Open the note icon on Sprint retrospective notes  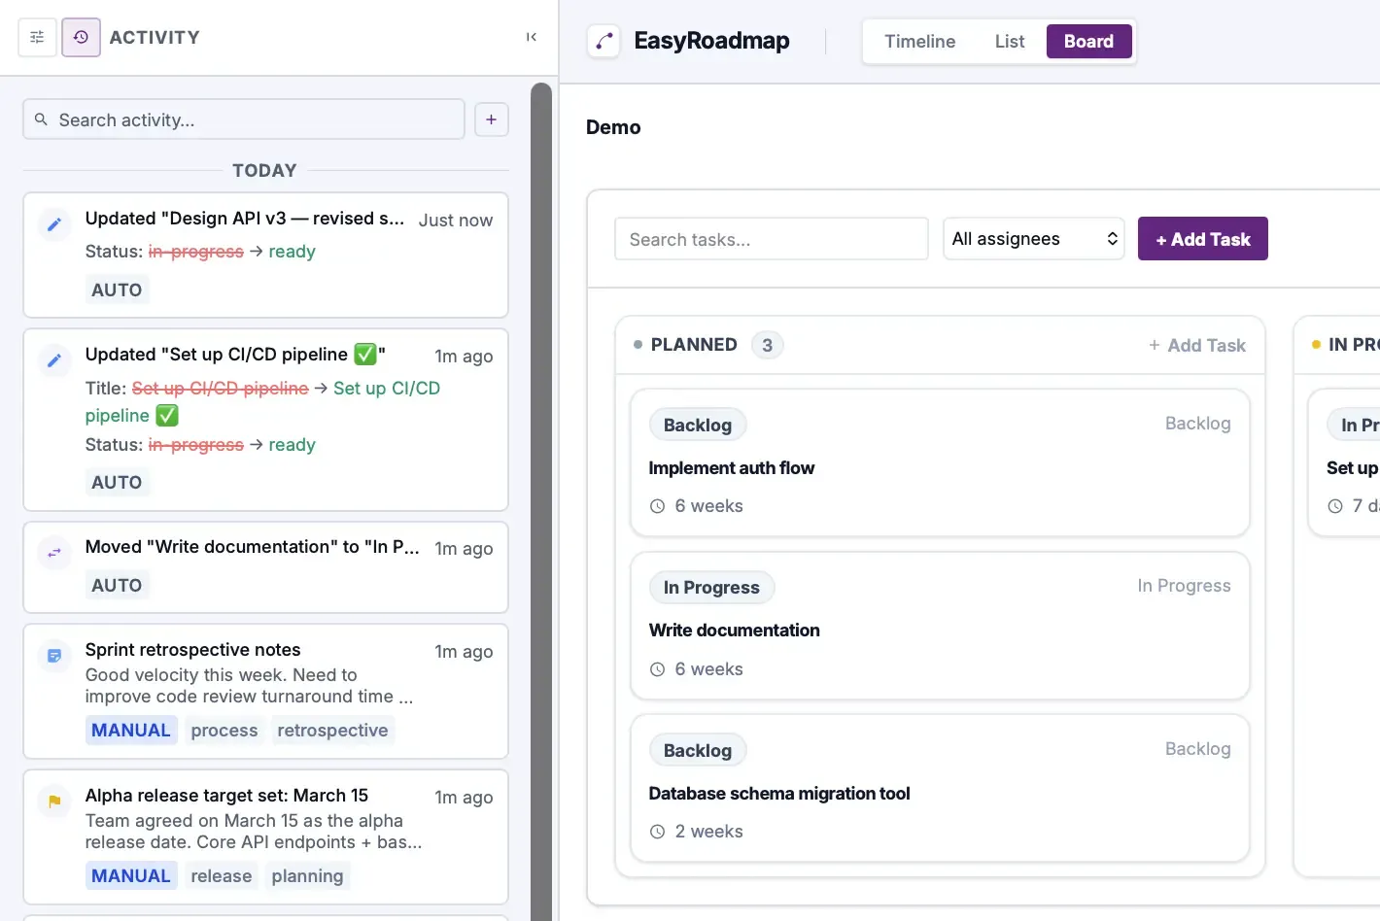pyautogui.click(x=53, y=655)
